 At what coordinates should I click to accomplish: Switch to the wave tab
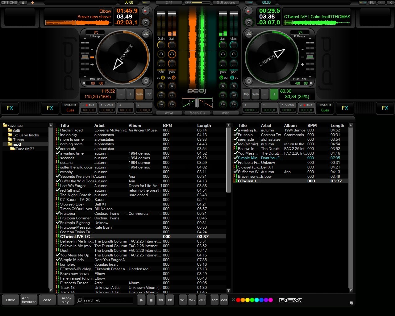pyautogui.click(x=169, y=113)
